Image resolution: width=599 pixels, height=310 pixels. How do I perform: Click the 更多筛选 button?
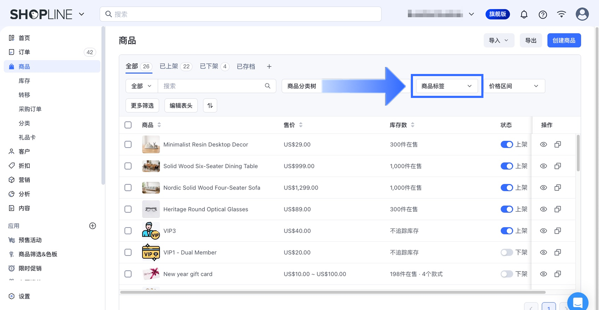point(142,106)
